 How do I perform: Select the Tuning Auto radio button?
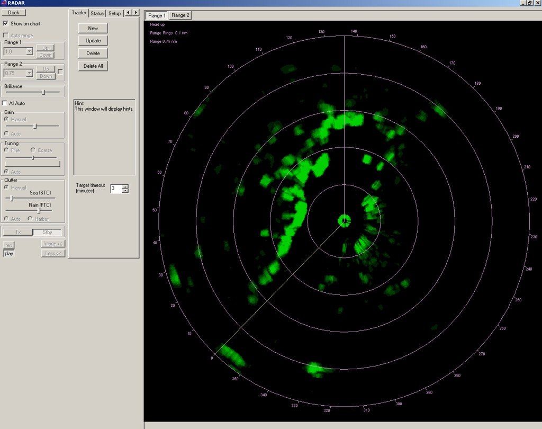pos(6,172)
